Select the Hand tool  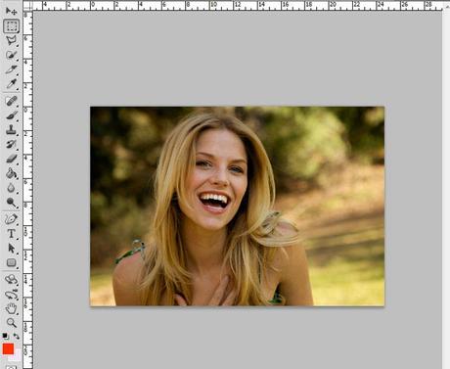[x=11, y=308]
